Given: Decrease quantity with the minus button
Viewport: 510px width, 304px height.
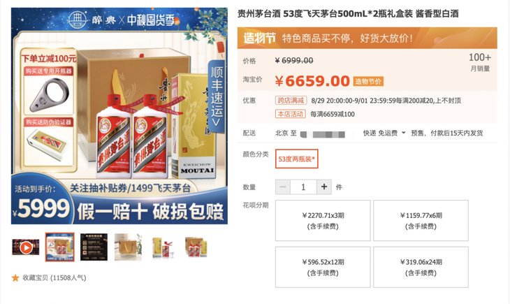Looking at the screenshot, I should point(283,187).
